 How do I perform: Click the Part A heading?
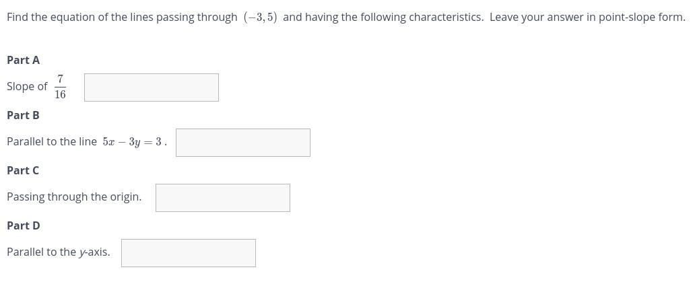pos(23,60)
